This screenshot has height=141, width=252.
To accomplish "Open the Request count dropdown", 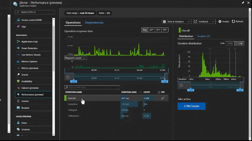I will (76, 58).
